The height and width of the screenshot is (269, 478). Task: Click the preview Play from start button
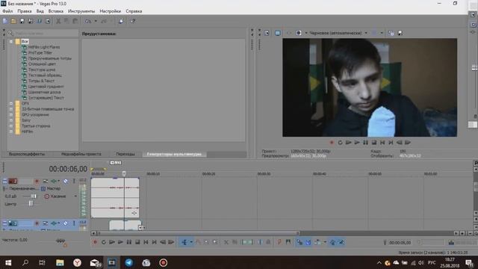(348, 143)
